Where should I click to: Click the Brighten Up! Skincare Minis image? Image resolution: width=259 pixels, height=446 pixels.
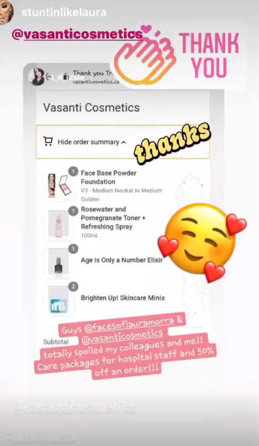pos(58,300)
